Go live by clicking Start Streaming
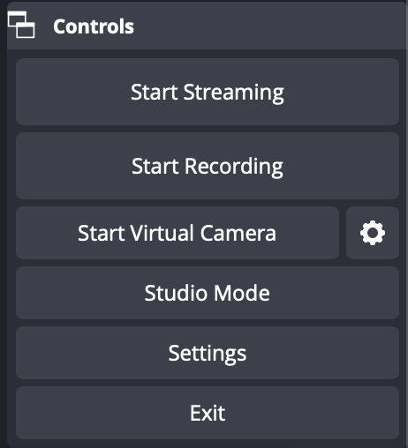Image resolution: width=408 pixels, height=448 pixels. (208, 92)
